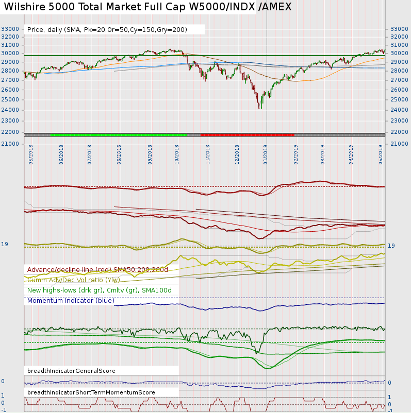Select the 'Cumm Adv/Dec Vol ratio (Ylw)' label

pyautogui.click(x=74, y=280)
